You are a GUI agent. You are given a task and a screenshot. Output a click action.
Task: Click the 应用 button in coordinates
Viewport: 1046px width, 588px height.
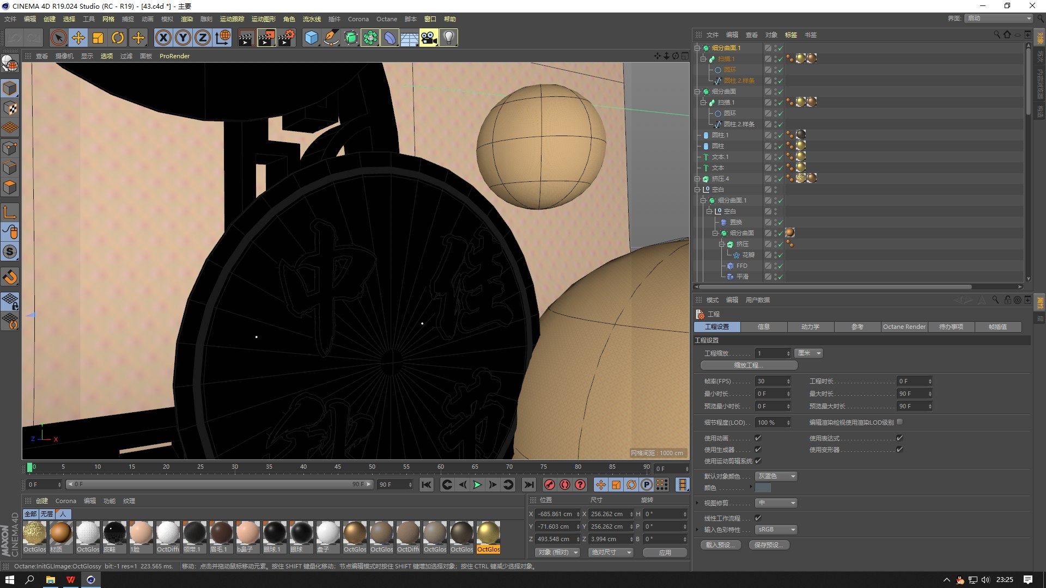click(665, 552)
